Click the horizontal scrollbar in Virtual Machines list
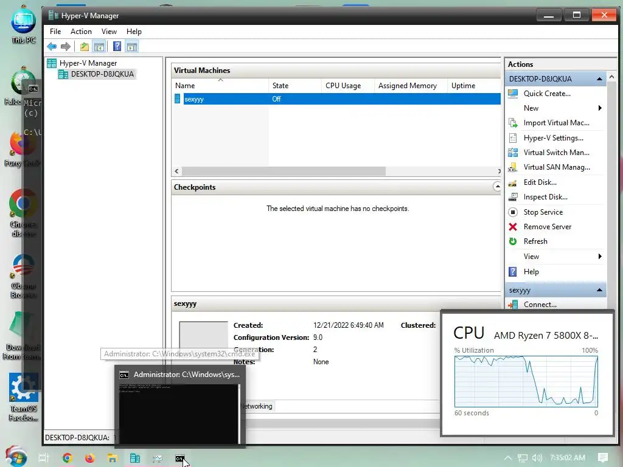Screen dimensions: 623x467 point(284,171)
